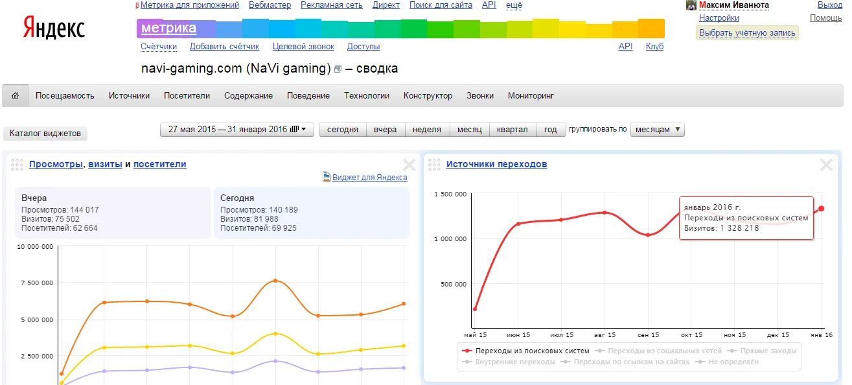Click Добавить счётчик link
This screenshot has width=852, height=385.
tap(224, 47)
